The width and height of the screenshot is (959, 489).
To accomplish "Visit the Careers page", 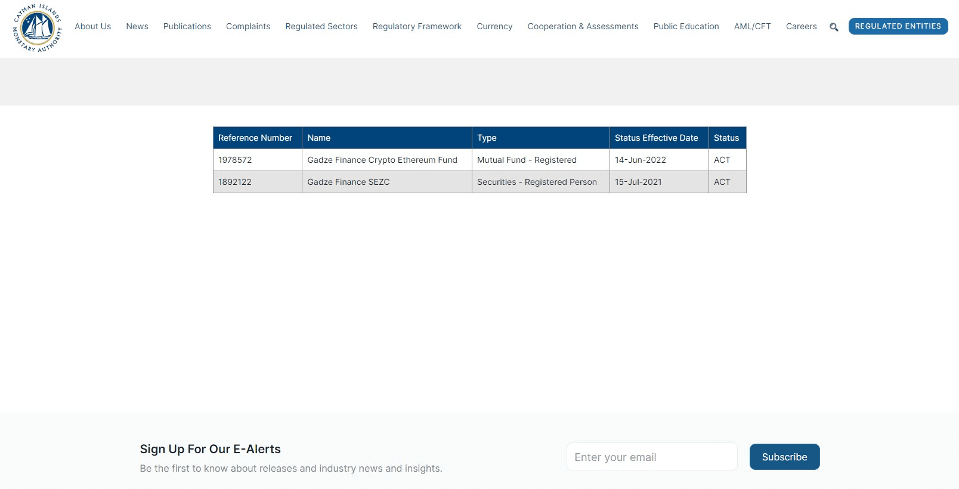I will (x=801, y=26).
